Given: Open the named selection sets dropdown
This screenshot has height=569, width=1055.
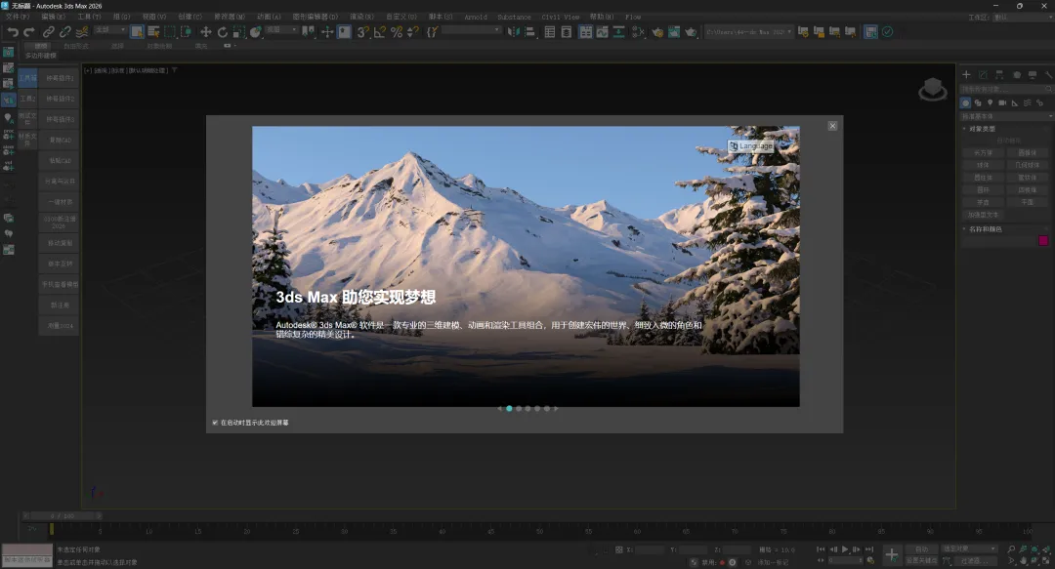Looking at the screenshot, I should coord(472,30).
